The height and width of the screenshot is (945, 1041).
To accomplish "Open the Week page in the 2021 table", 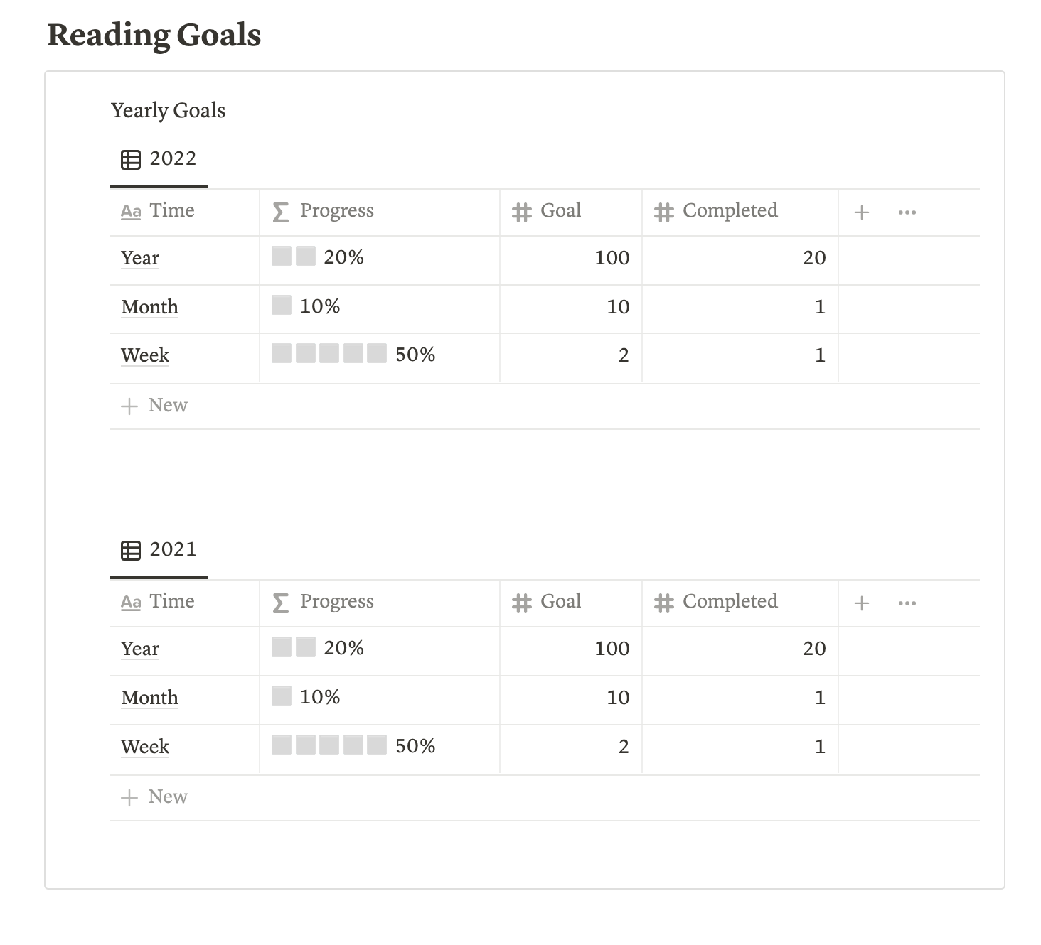I will click(145, 747).
